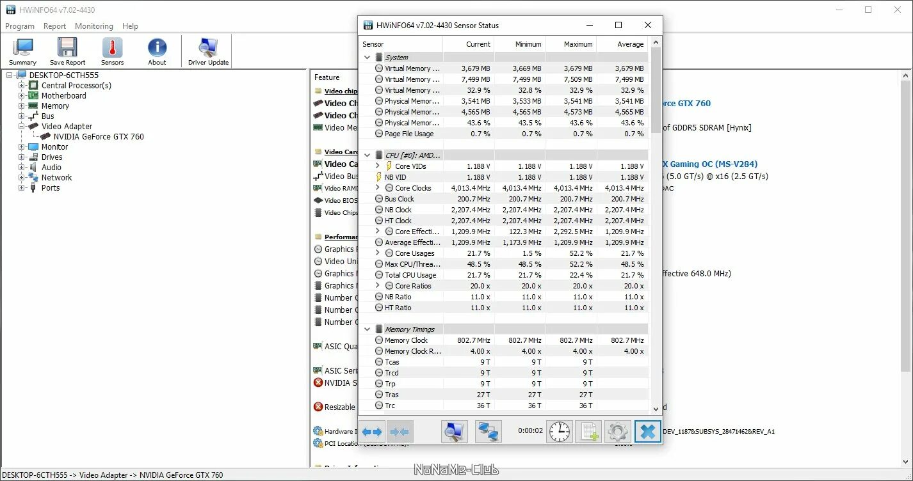
Task: Click the log file with plus icon
Action: coord(588,432)
